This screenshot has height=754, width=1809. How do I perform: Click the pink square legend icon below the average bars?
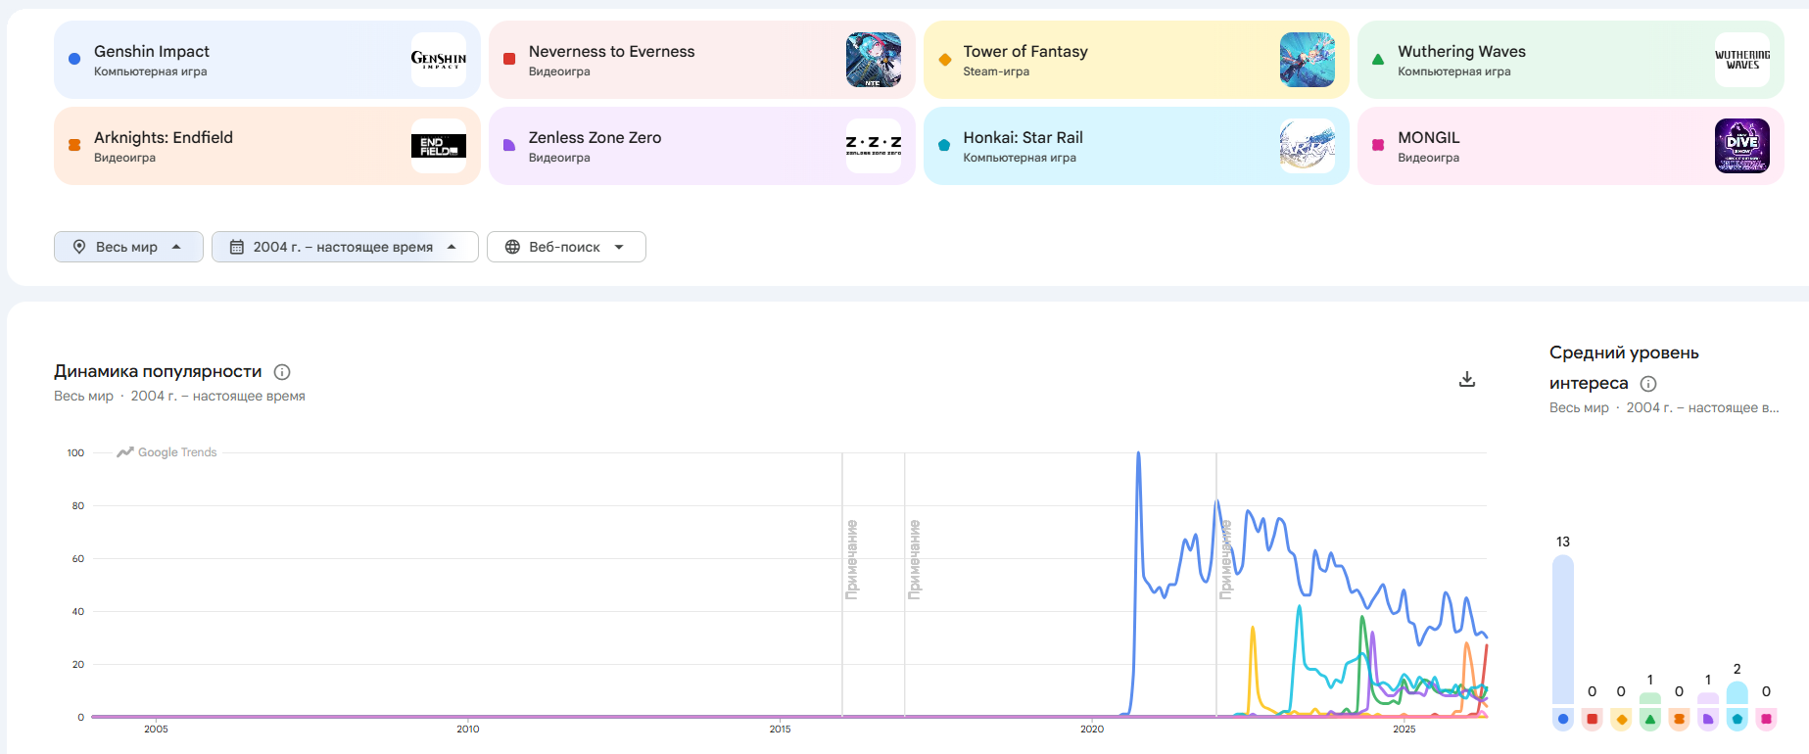tap(1766, 719)
